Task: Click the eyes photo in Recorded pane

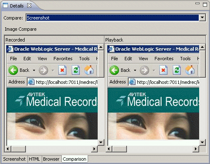Action: pos(56,126)
